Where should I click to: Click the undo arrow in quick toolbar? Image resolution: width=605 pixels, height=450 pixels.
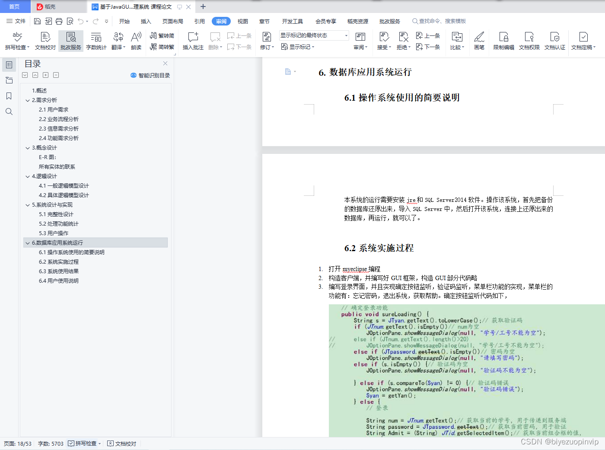[x=80, y=21]
